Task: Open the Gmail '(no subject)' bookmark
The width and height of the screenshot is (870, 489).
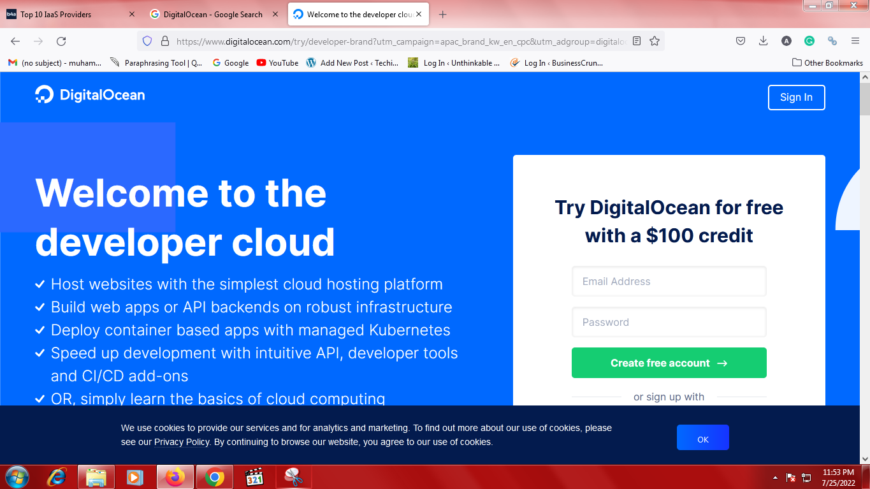Action: click(x=55, y=62)
